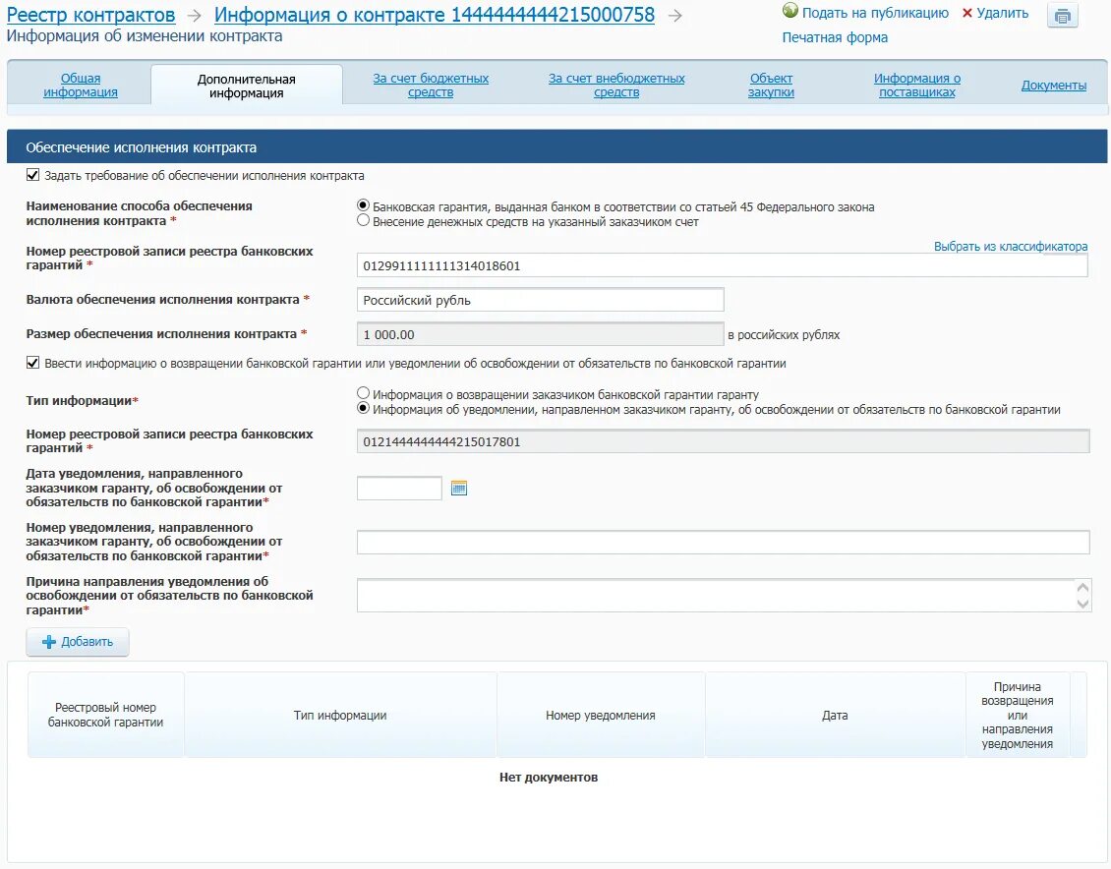The height and width of the screenshot is (869, 1111).
Task: Click the 'Номер уведомления' input field
Action: click(723, 542)
